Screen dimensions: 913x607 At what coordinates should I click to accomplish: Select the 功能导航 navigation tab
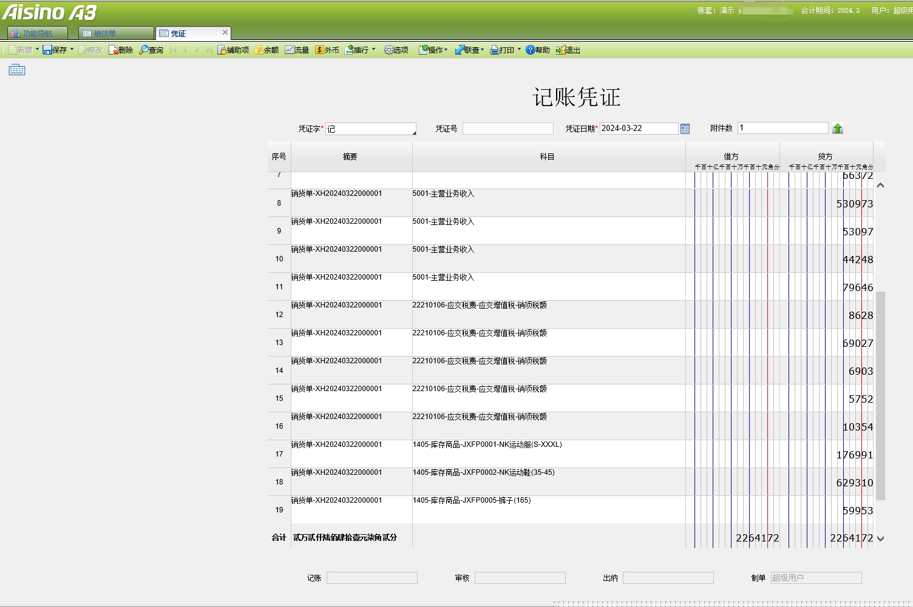tap(38, 33)
